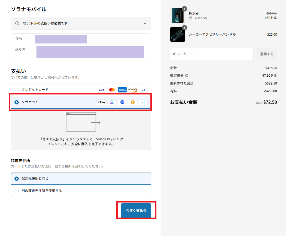Show the +1 additional crypto option
This screenshot has width=286, height=236.
143,102
